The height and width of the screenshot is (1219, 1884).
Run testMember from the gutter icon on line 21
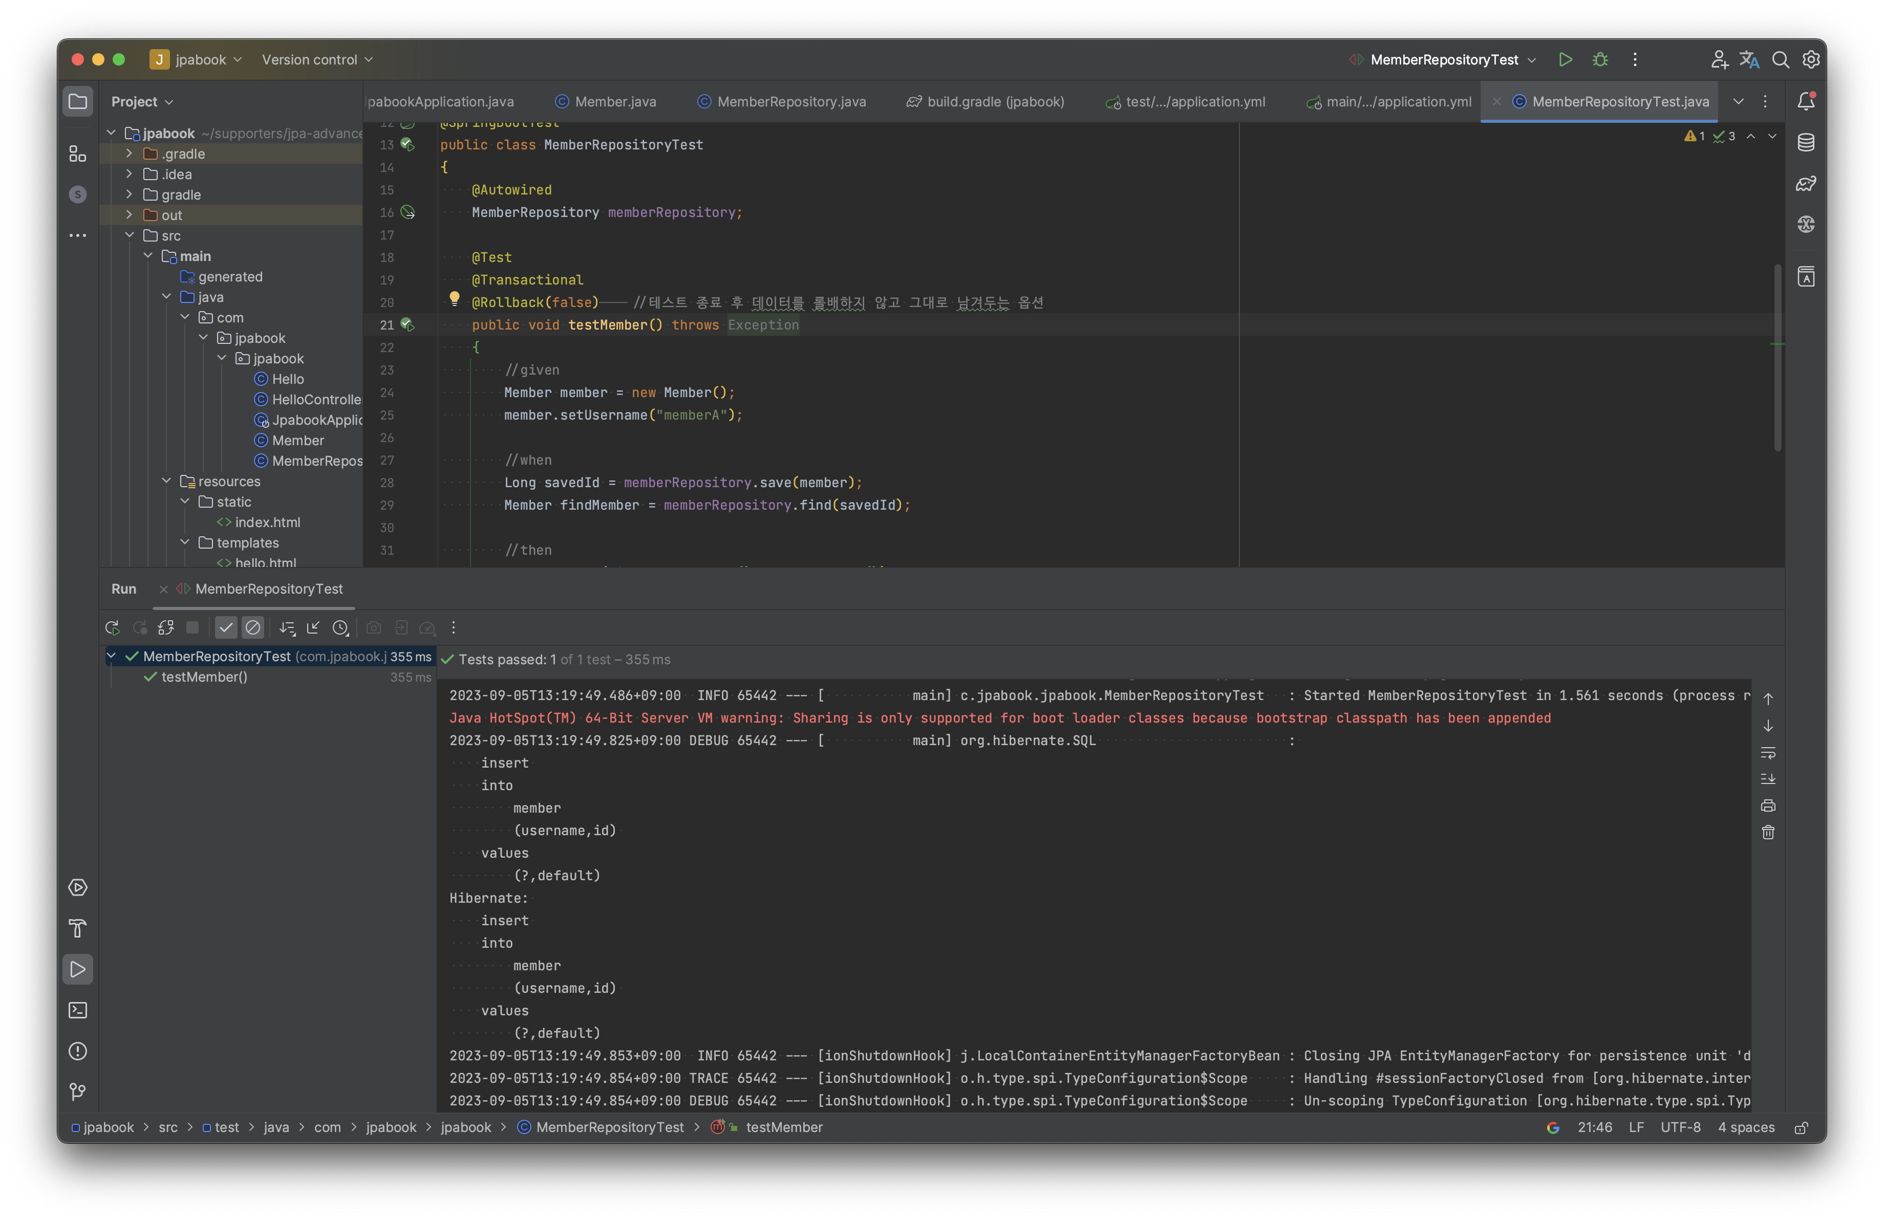point(407,324)
